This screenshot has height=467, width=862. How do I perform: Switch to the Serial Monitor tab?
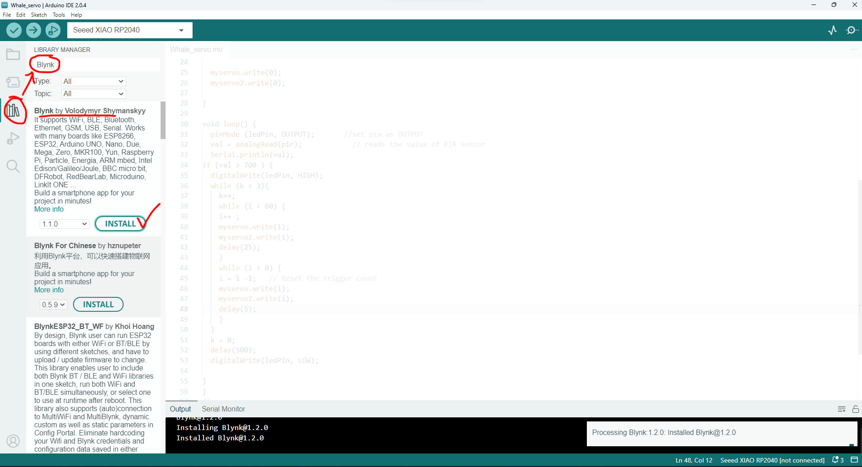[x=223, y=409]
